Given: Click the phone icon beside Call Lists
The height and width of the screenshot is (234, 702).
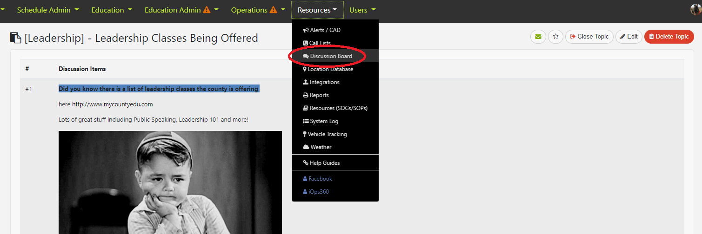Looking at the screenshot, I should click(x=305, y=43).
